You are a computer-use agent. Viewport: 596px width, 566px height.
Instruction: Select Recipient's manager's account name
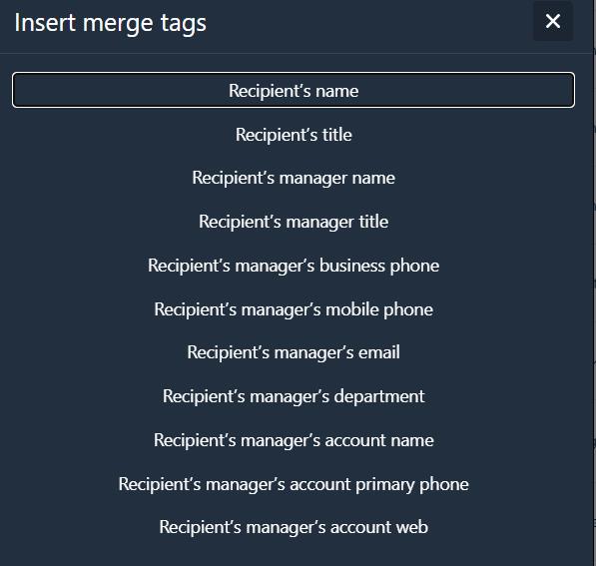[294, 440]
